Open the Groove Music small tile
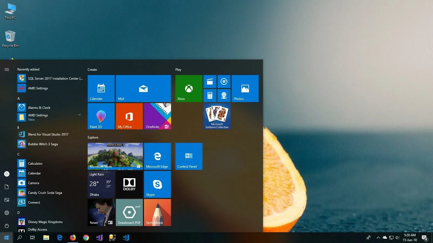433x243 pixels. point(224,82)
